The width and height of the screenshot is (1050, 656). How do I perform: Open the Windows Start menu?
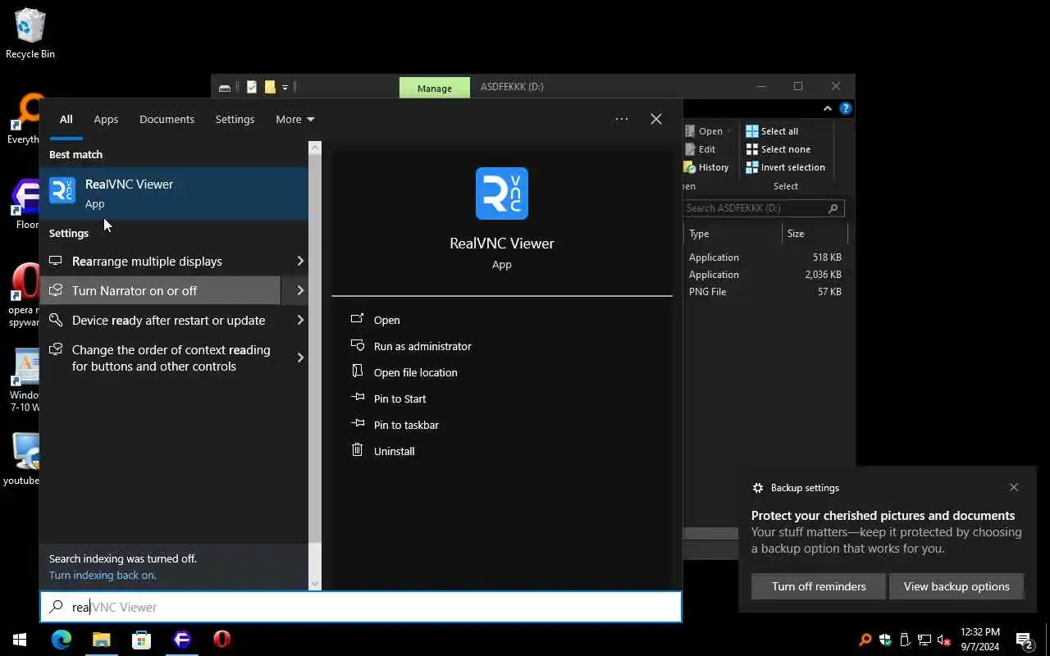point(20,640)
